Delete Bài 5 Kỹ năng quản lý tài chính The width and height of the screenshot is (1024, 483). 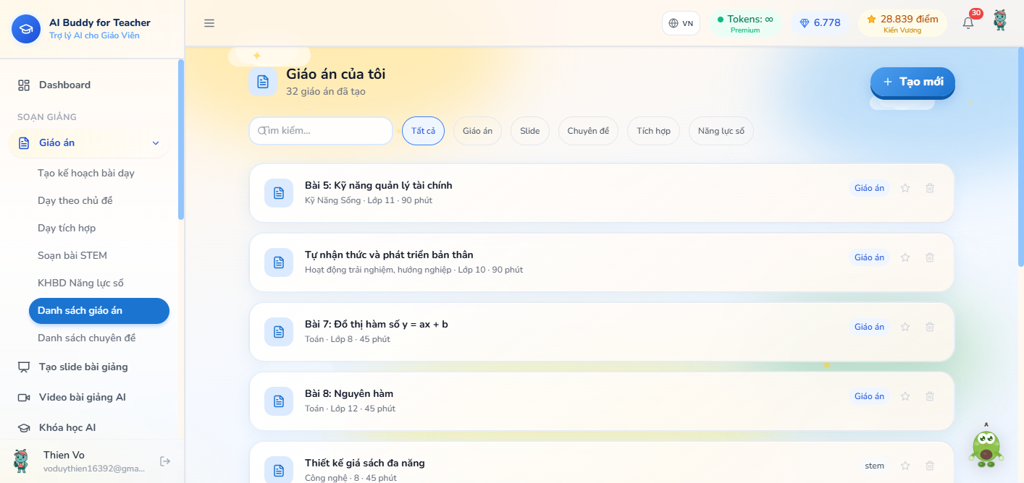[930, 188]
